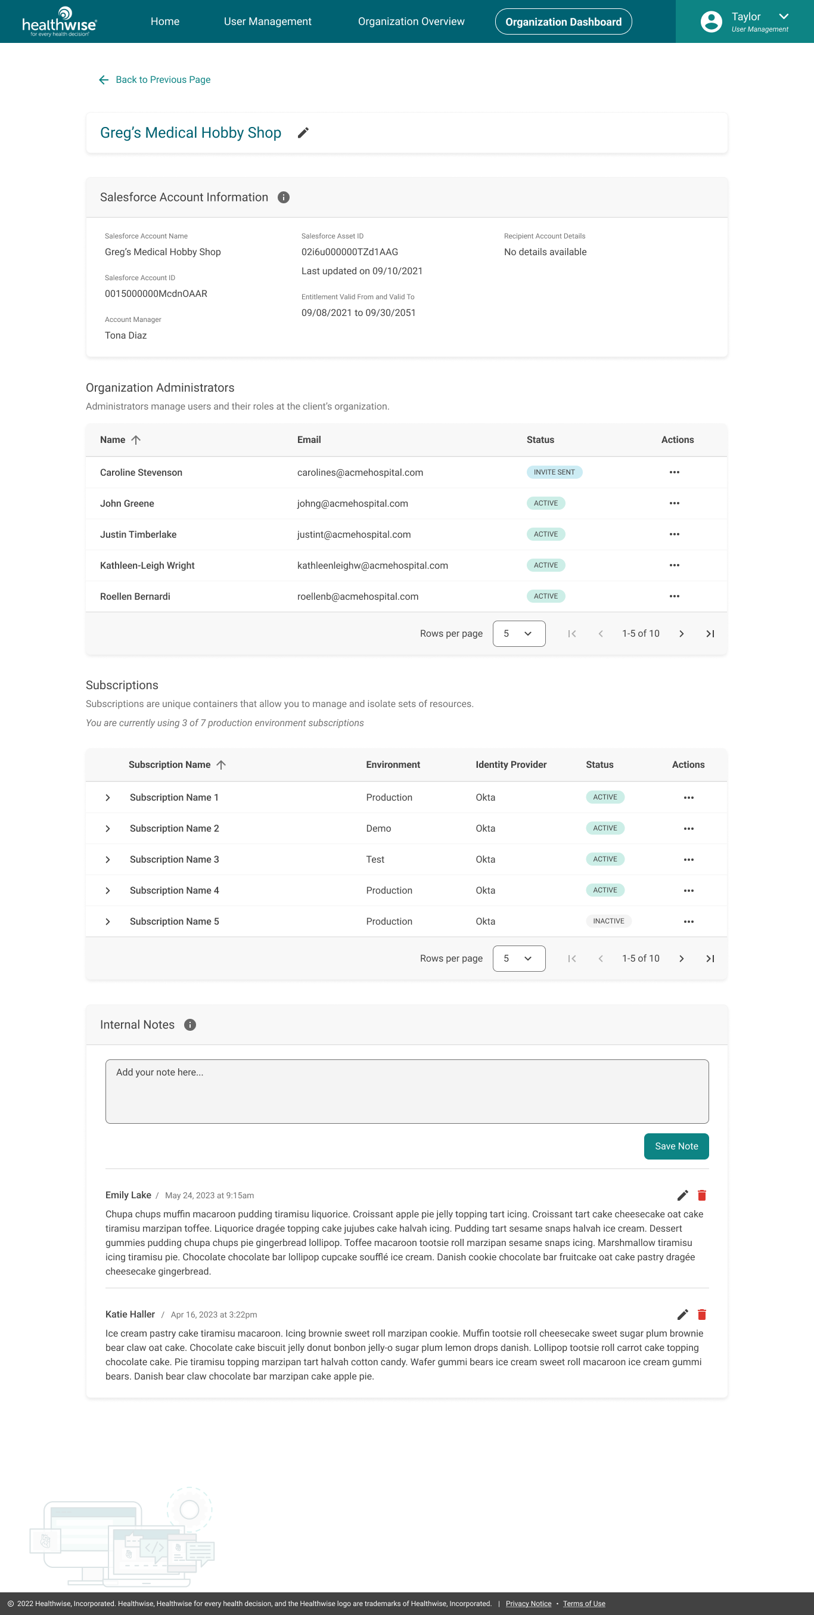Select Organization Dashboard tab
Viewport: 814px width, 1615px height.
(x=563, y=21)
